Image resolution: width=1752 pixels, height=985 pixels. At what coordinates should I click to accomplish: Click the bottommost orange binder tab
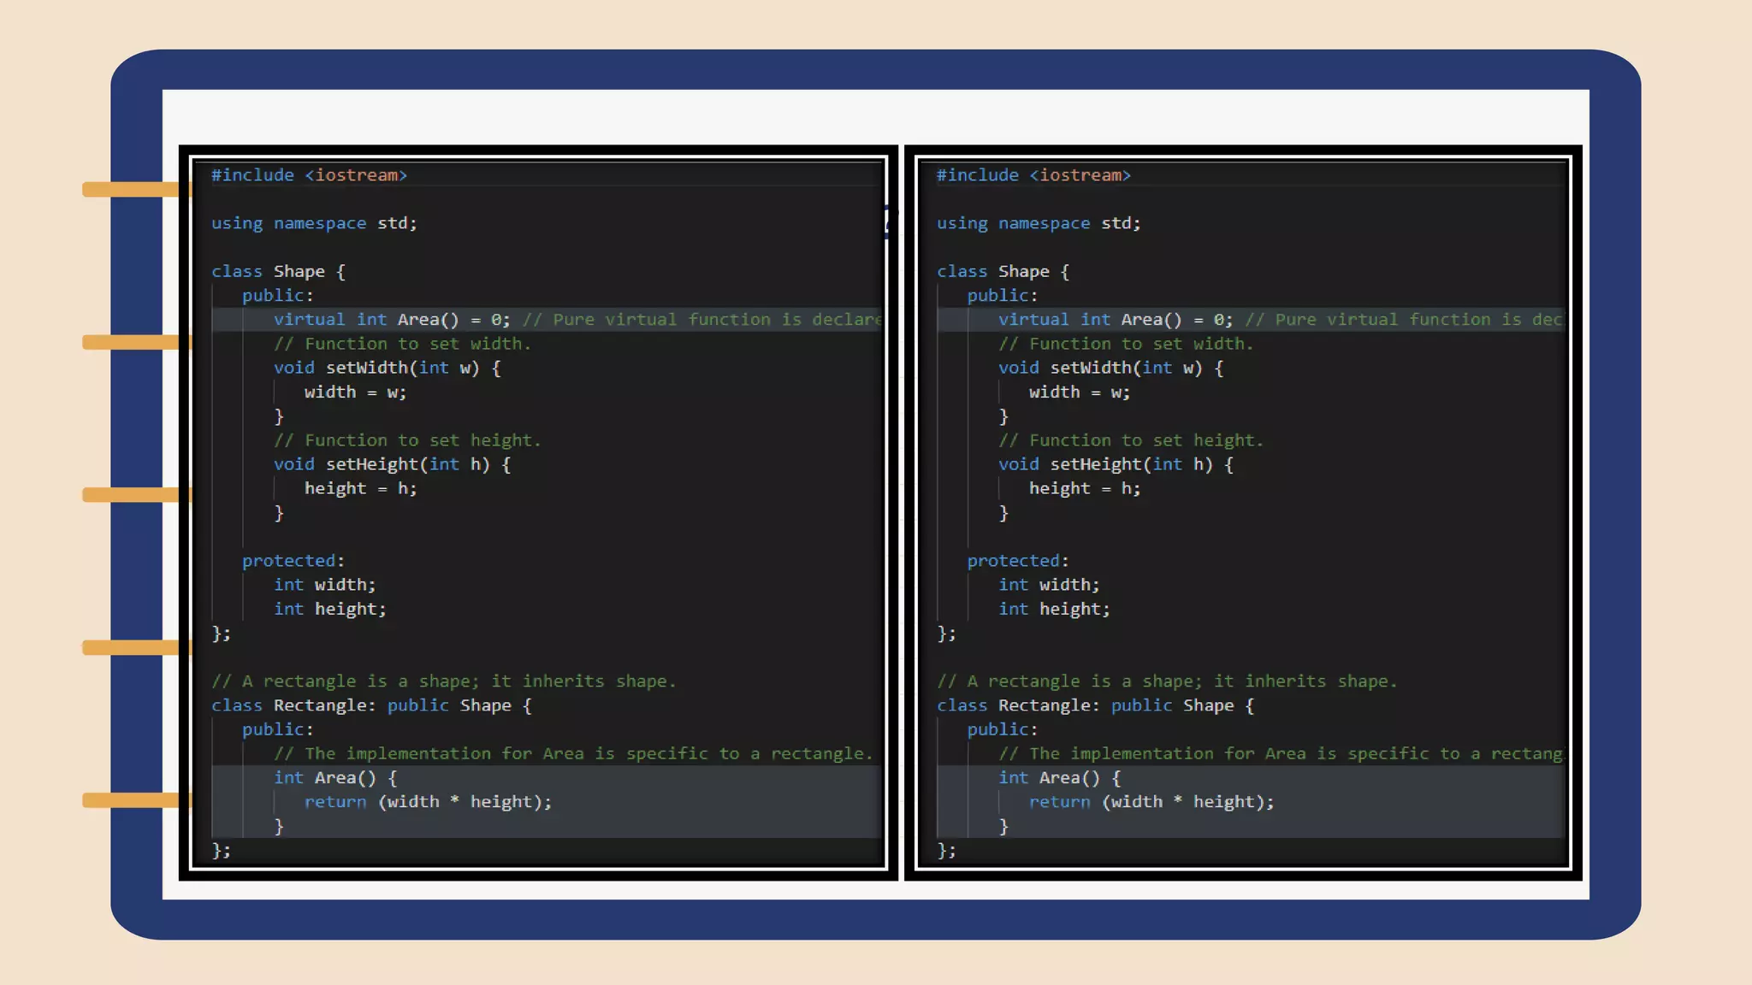point(133,800)
